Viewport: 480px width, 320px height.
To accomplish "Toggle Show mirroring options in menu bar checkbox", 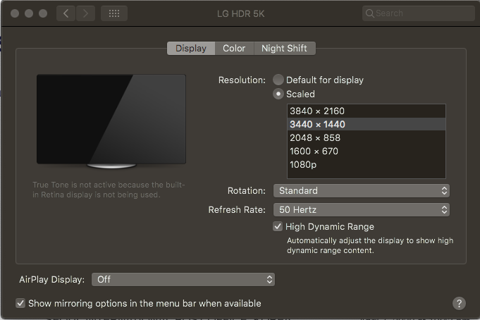I will click(20, 304).
